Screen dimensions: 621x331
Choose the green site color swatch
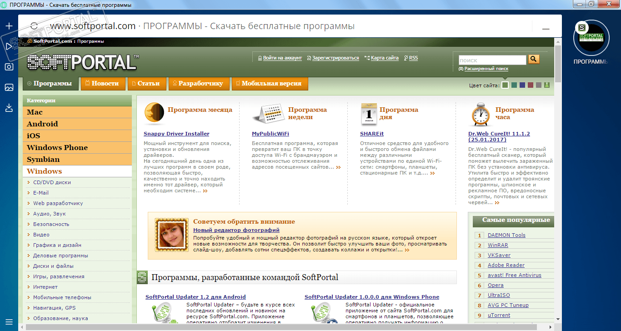point(505,85)
